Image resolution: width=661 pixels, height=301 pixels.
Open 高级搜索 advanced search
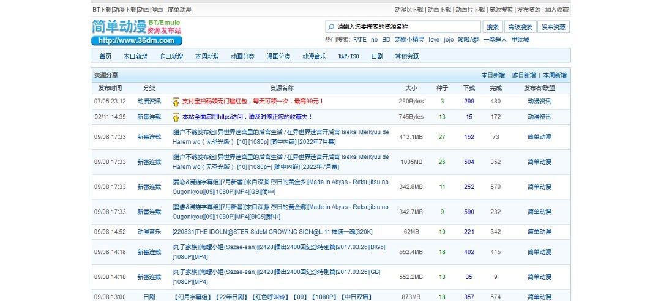(x=520, y=27)
